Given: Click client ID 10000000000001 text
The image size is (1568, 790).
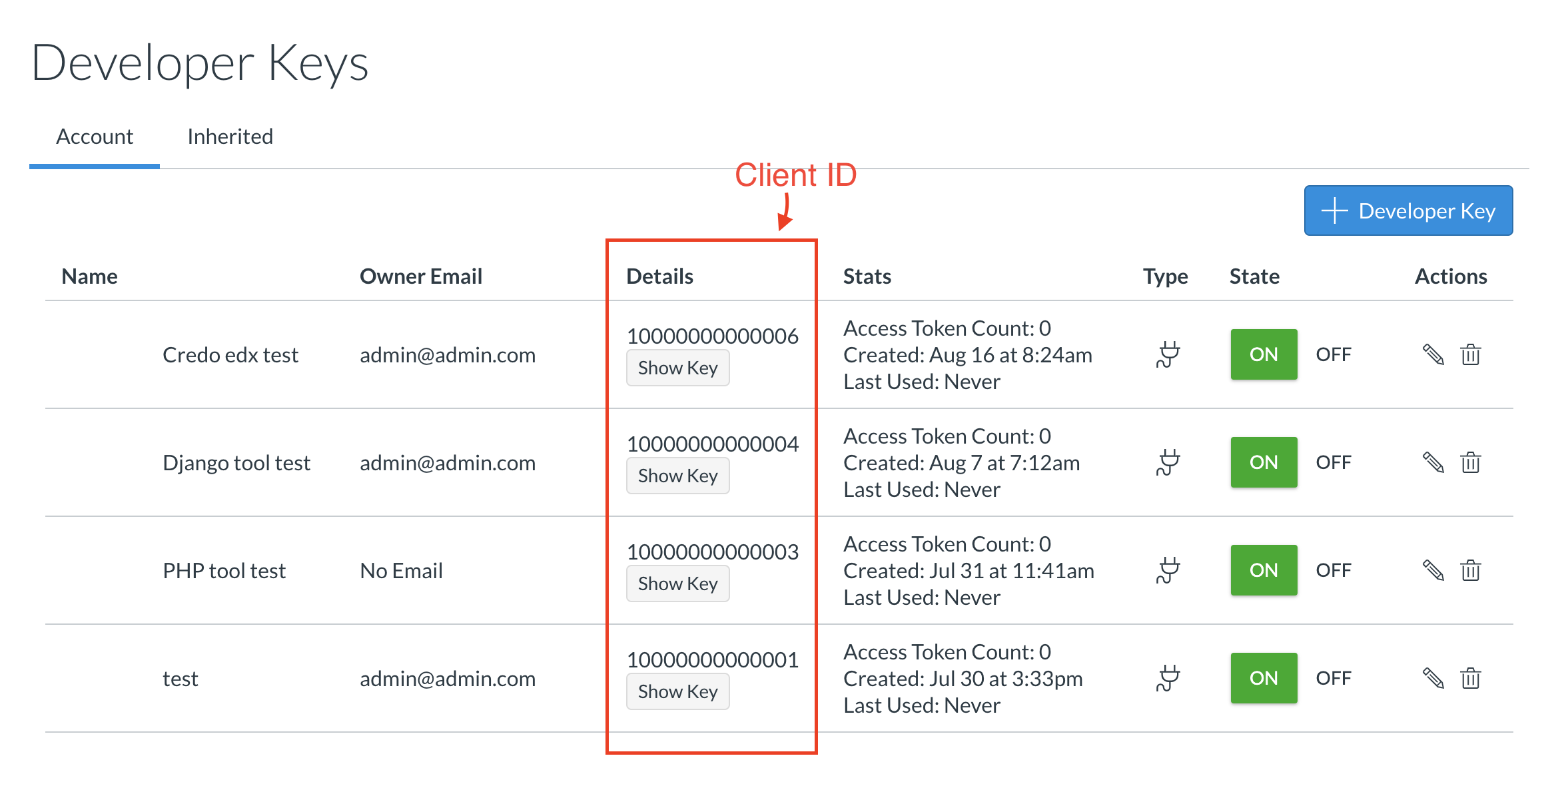Looking at the screenshot, I should point(712,659).
